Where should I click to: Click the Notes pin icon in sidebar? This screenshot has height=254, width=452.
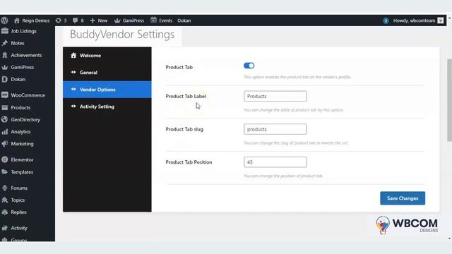click(5, 43)
